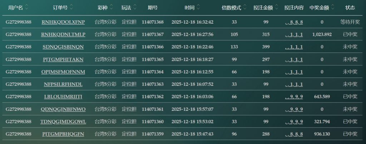Open order RNHKQDOLXFNP link
The image size is (366, 144).
click(x=63, y=22)
